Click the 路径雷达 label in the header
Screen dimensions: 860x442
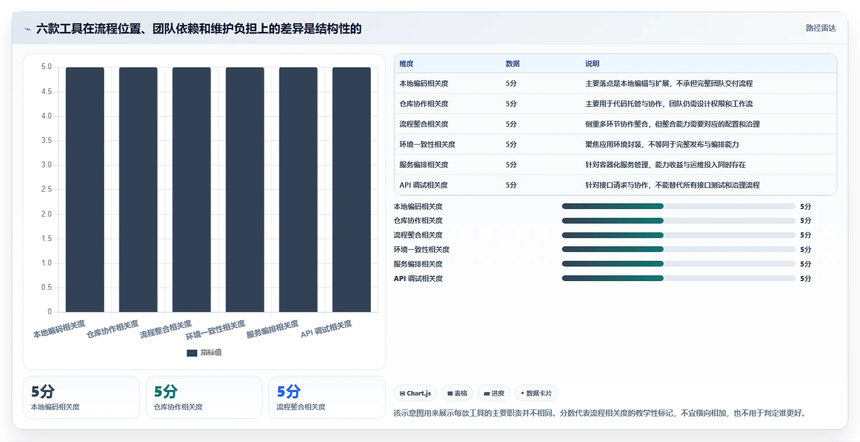click(820, 28)
